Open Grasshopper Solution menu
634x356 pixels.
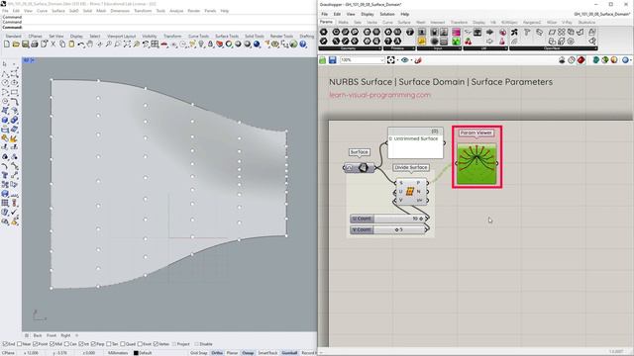coord(387,14)
